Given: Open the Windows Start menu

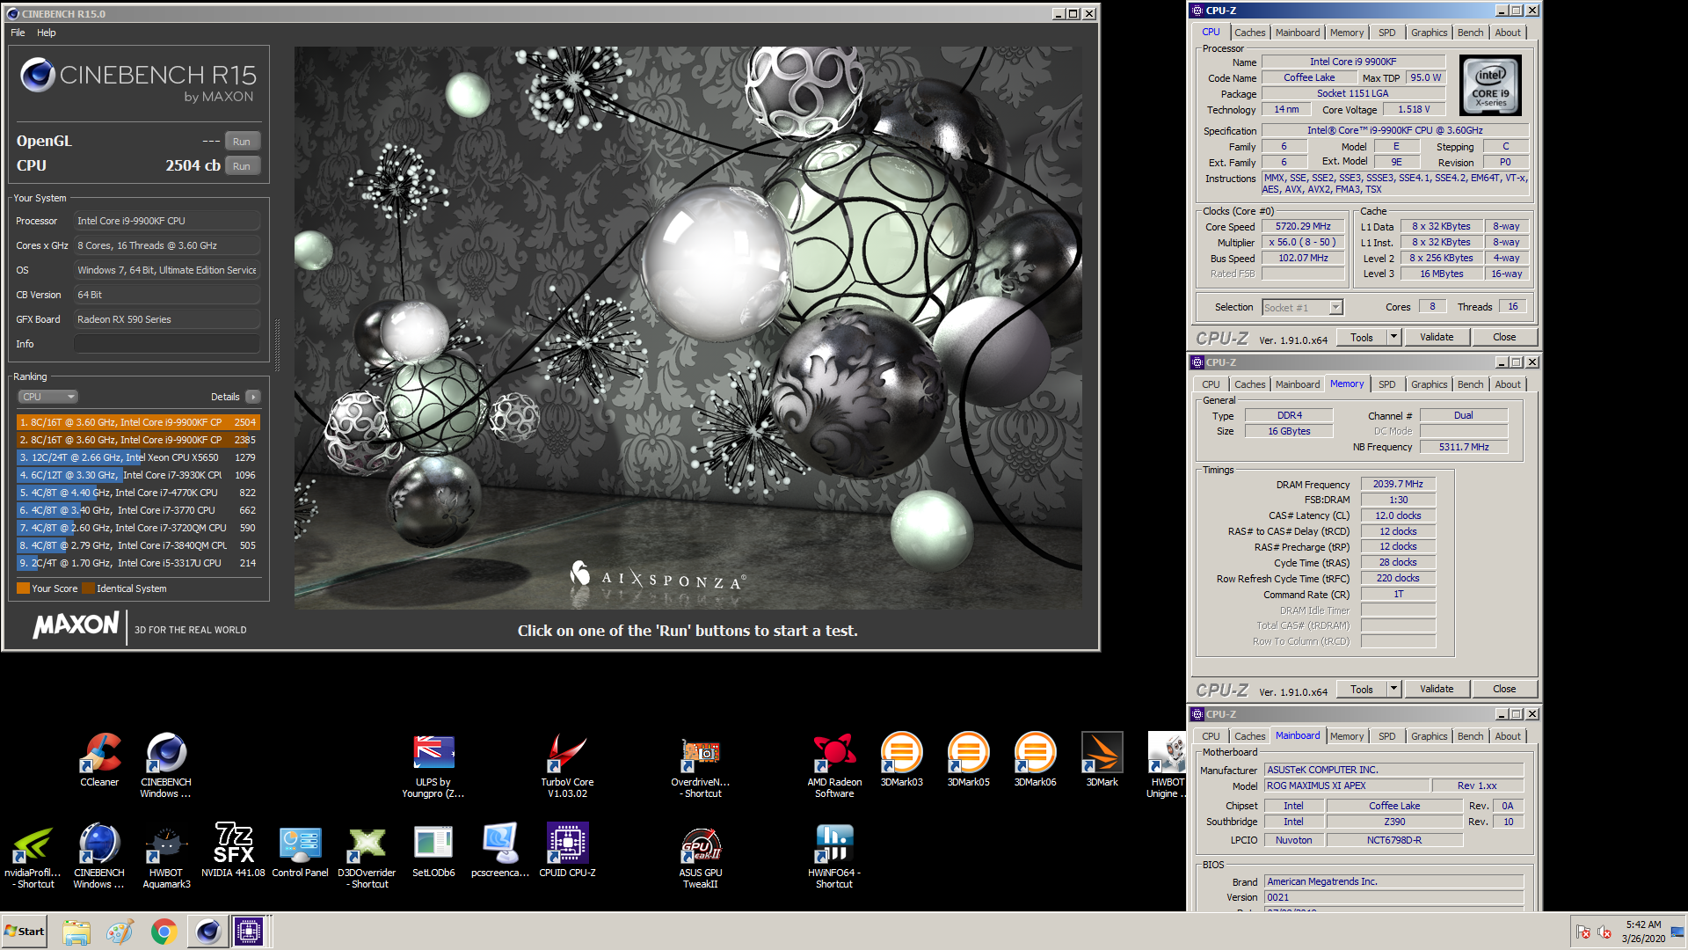Looking at the screenshot, I should 25,932.
